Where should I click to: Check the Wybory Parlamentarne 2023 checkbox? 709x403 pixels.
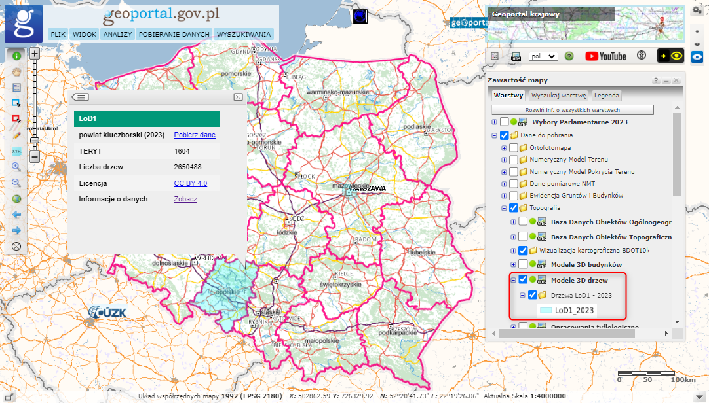504,122
